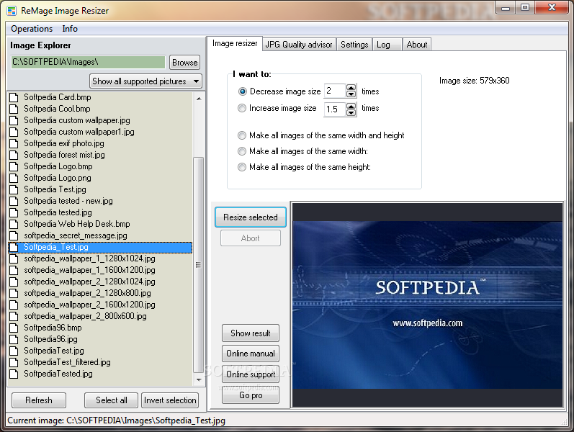Select Softpedia Test.jpg in the list
The width and height of the screenshot is (574, 432).
(x=100, y=189)
